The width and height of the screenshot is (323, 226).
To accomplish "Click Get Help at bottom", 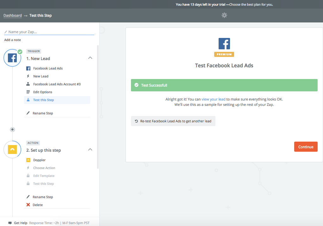I will (21, 223).
